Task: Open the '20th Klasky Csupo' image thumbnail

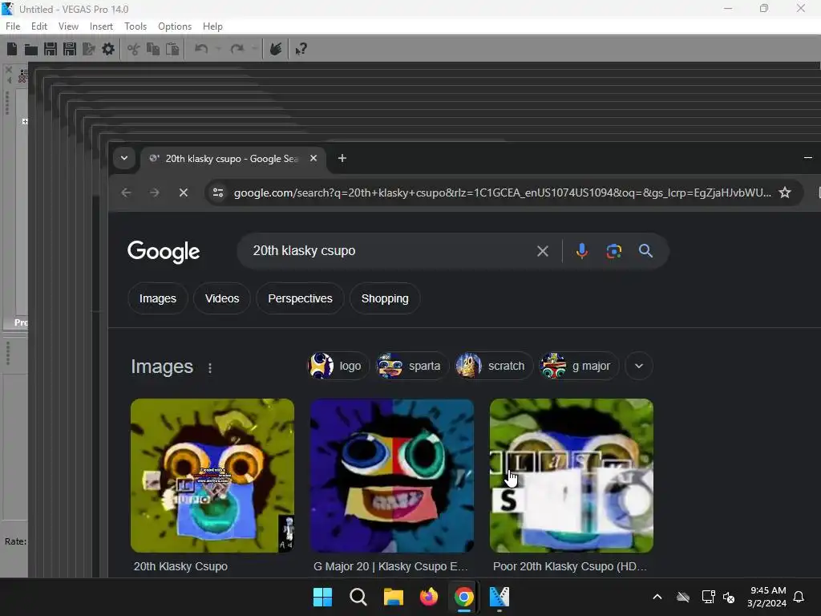Action: click(x=212, y=476)
